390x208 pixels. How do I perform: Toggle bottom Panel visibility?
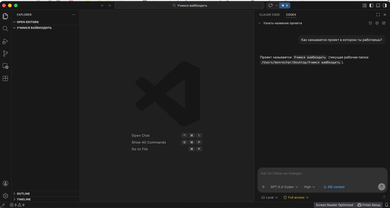click(x=378, y=5)
